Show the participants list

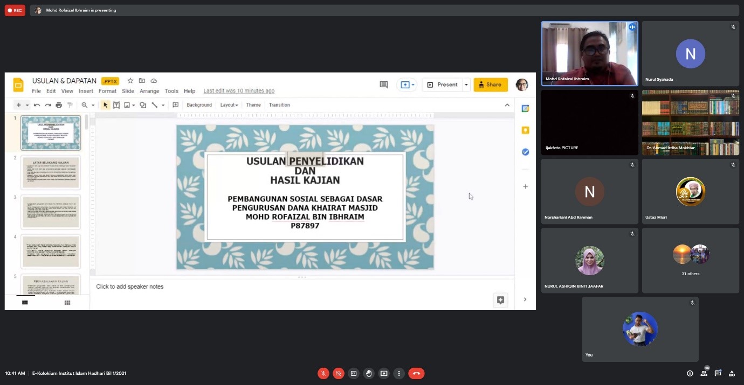(704, 373)
